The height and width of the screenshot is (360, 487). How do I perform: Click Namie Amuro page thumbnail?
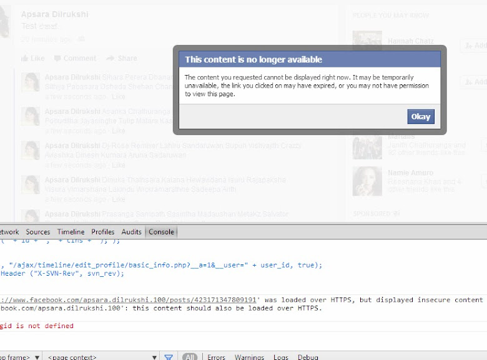coord(367,181)
